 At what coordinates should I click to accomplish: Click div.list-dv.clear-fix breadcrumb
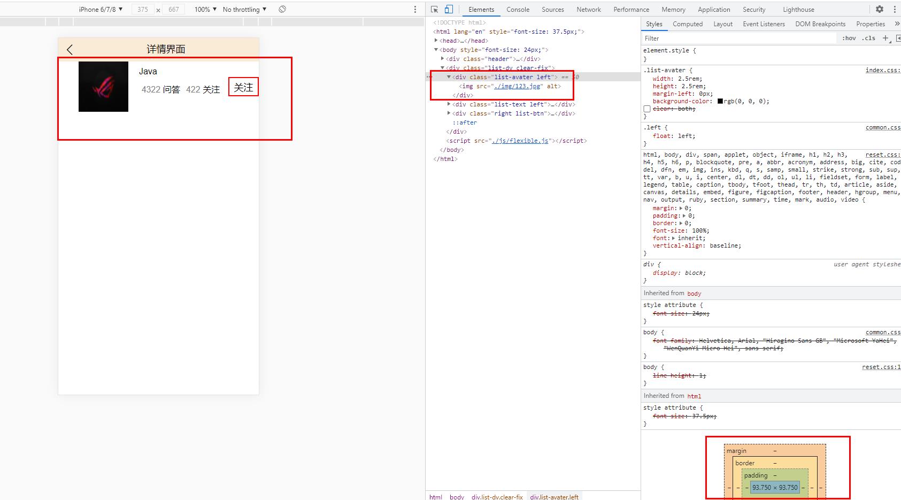click(x=497, y=497)
